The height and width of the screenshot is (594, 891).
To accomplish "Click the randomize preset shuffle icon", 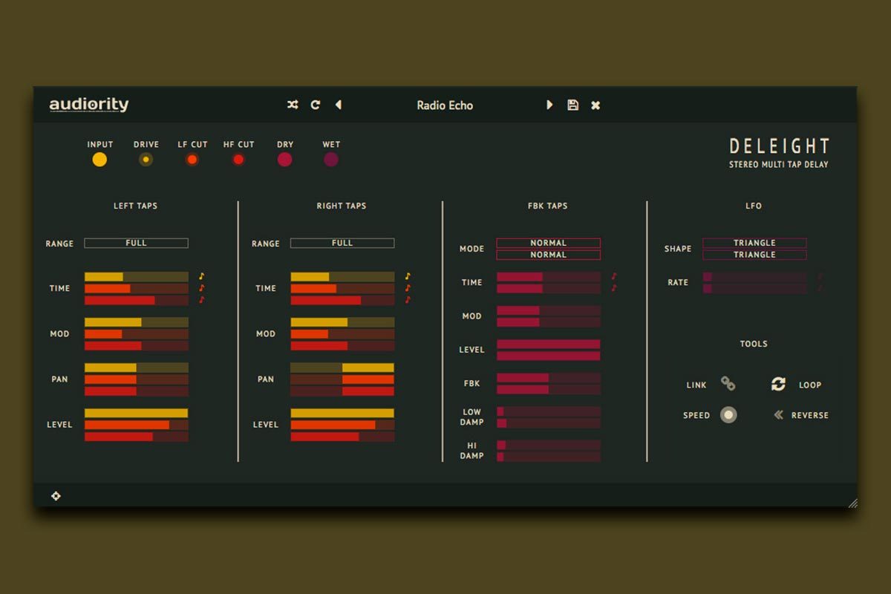I will coord(293,105).
